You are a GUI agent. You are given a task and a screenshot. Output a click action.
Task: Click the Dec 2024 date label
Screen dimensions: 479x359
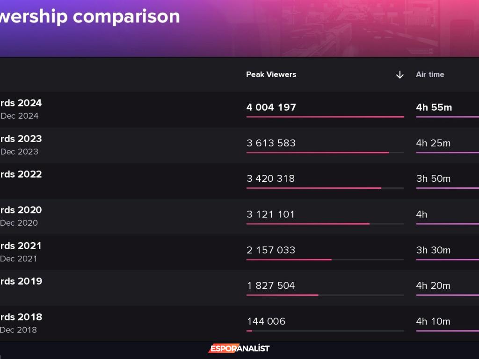(20, 116)
